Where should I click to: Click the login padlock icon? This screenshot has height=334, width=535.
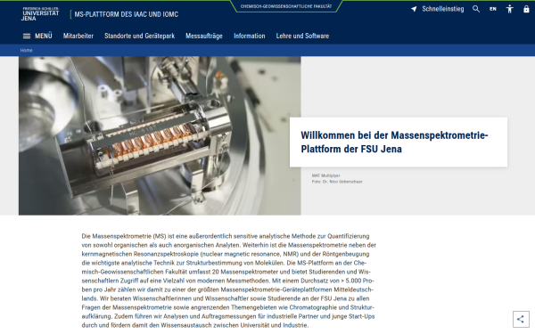point(526,9)
